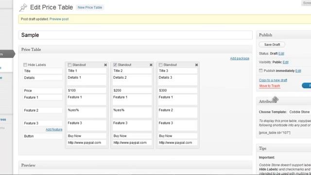Screen dimensions: 311x175
Task: Click the Button label field
Action: [43, 136]
